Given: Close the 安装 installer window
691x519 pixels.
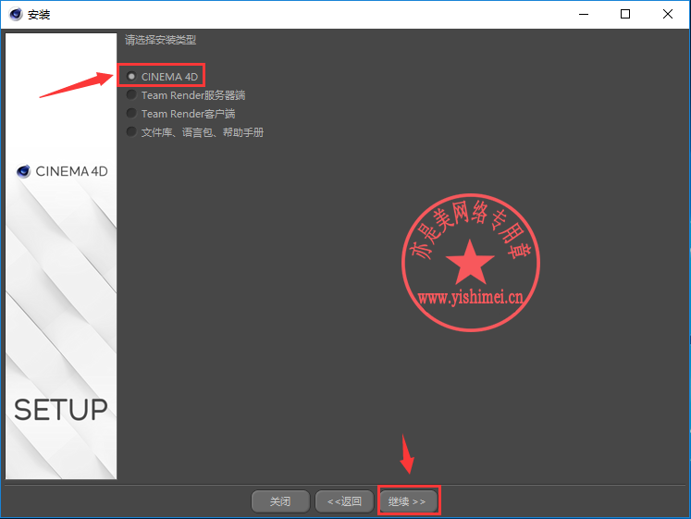Looking at the screenshot, I should pyautogui.click(x=668, y=14).
